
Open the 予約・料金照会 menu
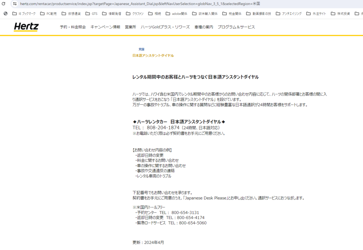[x=73, y=27]
